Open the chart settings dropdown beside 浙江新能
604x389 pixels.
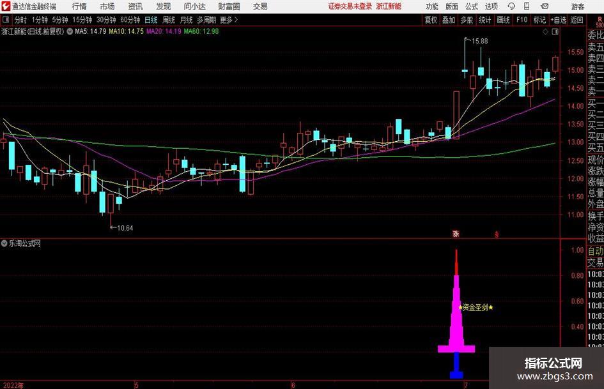[70, 31]
